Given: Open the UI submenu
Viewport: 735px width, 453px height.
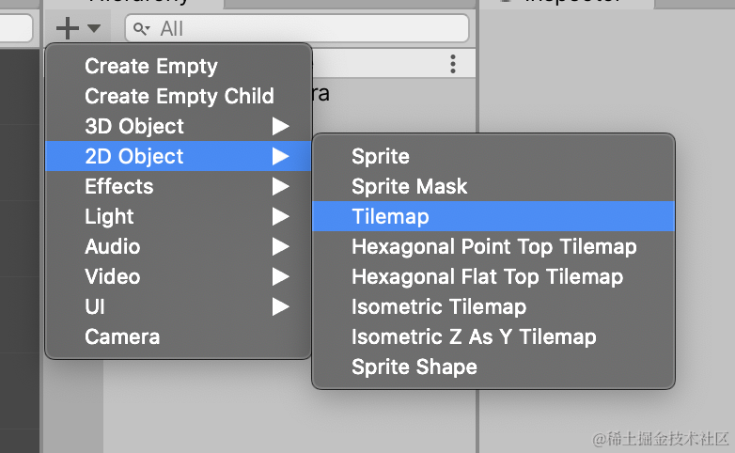Looking at the screenshot, I should [x=179, y=306].
